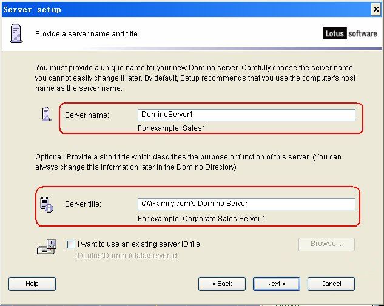
Task: Click the server ID disk icon
Action: 47,247
